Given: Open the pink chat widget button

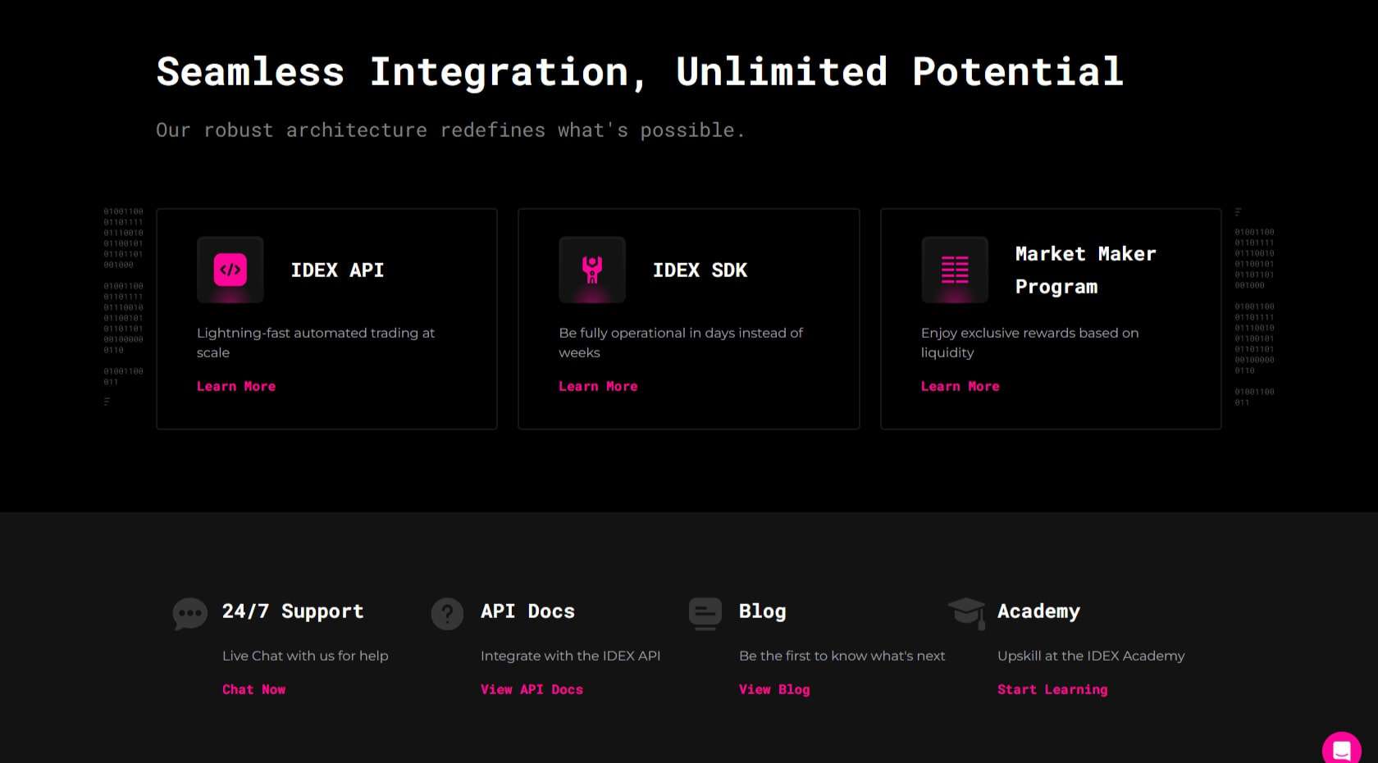Looking at the screenshot, I should point(1342,750).
